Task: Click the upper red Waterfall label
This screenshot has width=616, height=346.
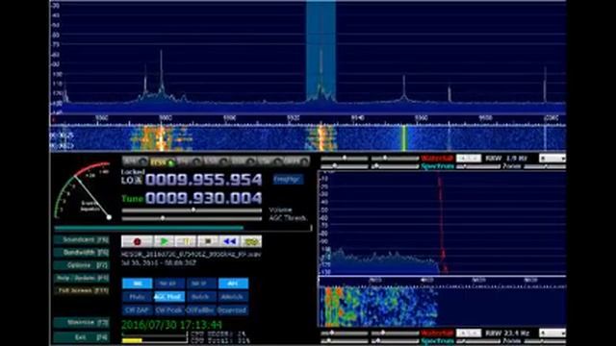Action: point(437,158)
